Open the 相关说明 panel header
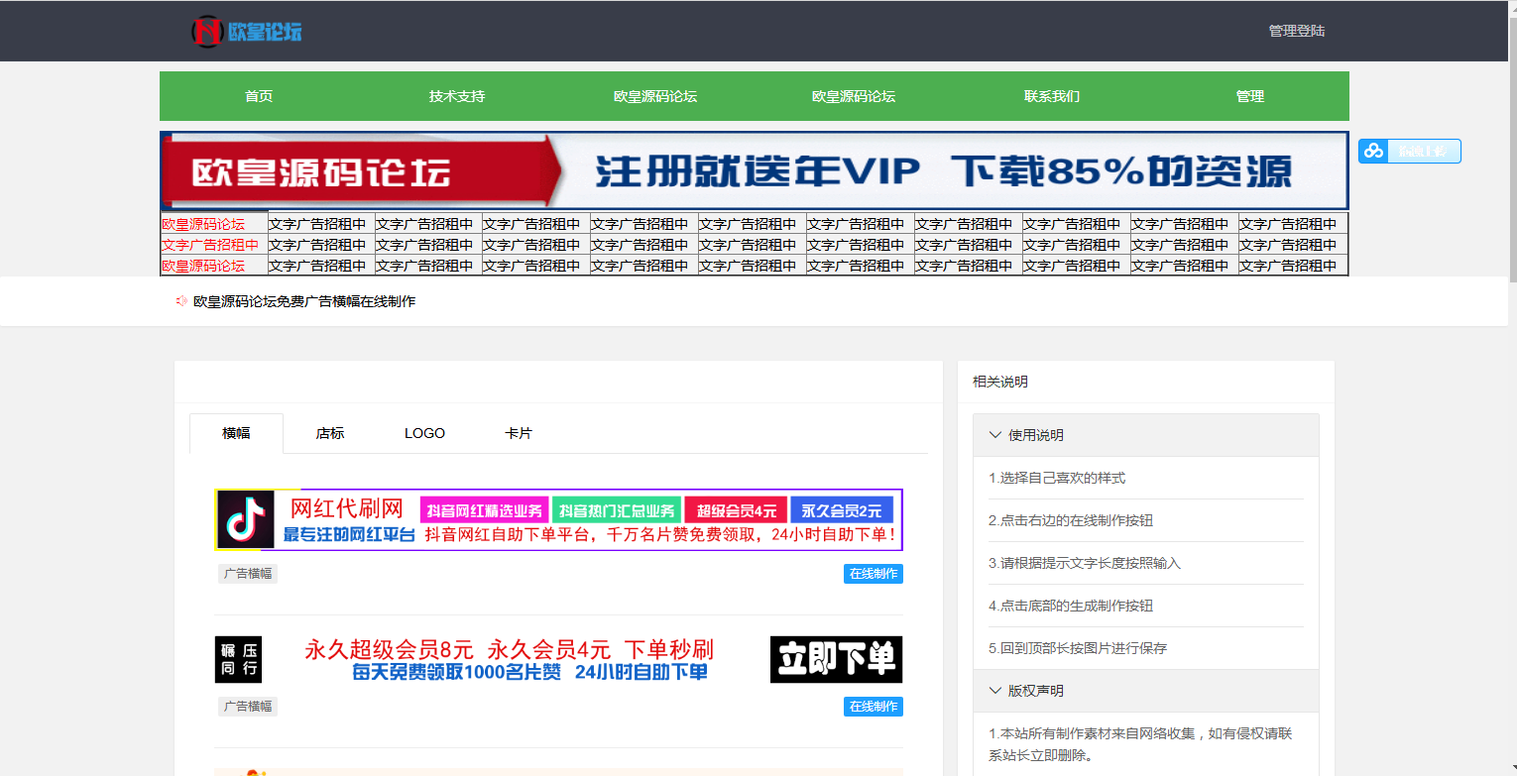 (999, 382)
